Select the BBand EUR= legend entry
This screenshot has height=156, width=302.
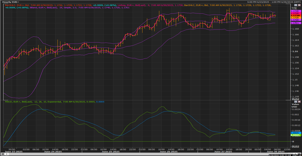pyautogui.click(x=79, y=8)
